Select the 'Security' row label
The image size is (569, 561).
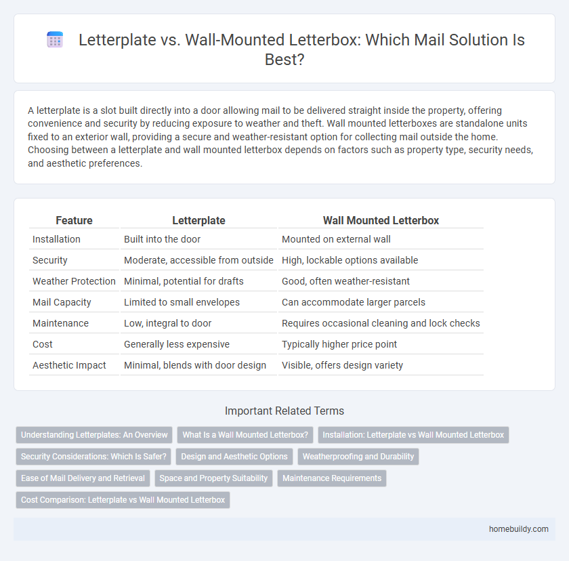(49, 260)
